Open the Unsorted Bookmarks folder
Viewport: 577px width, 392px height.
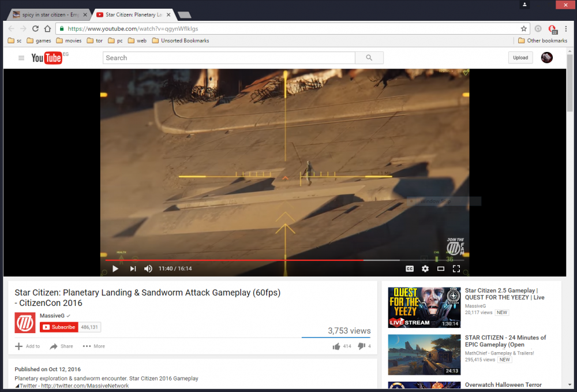[181, 40]
